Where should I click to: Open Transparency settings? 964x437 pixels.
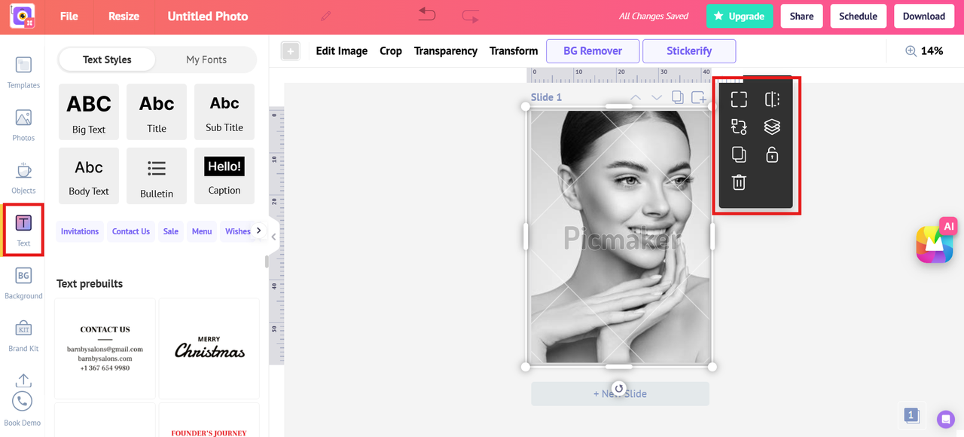click(x=446, y=50)
